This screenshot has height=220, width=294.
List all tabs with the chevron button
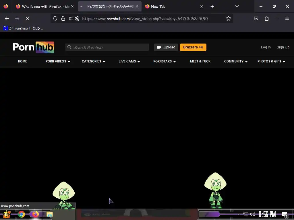[x=237, y=6]
